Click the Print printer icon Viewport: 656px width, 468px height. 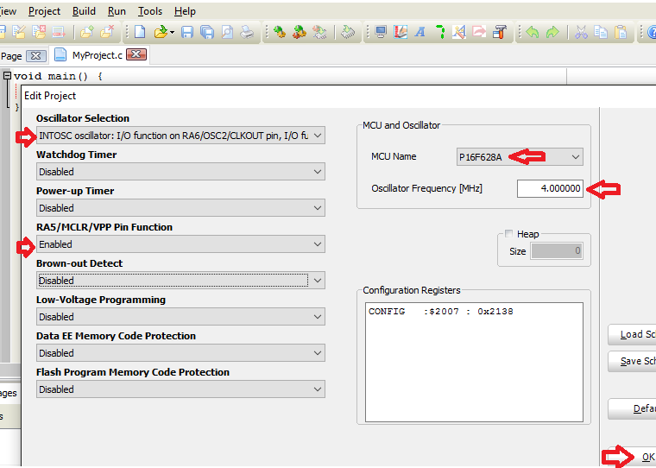(x=247, y=32)
